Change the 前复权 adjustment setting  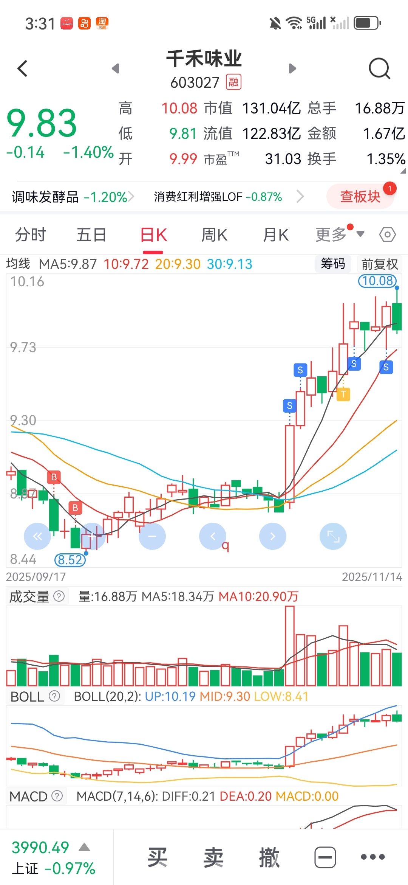coord(380,264)
